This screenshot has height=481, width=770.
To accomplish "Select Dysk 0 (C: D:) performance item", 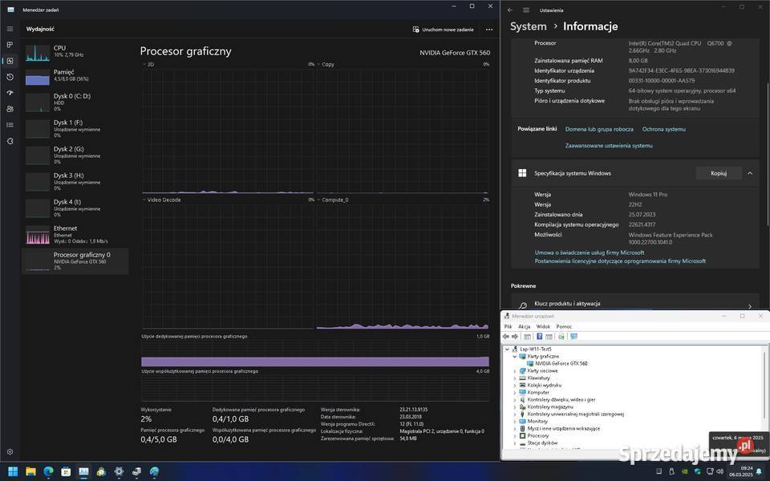I will click(x=75, y=102).
